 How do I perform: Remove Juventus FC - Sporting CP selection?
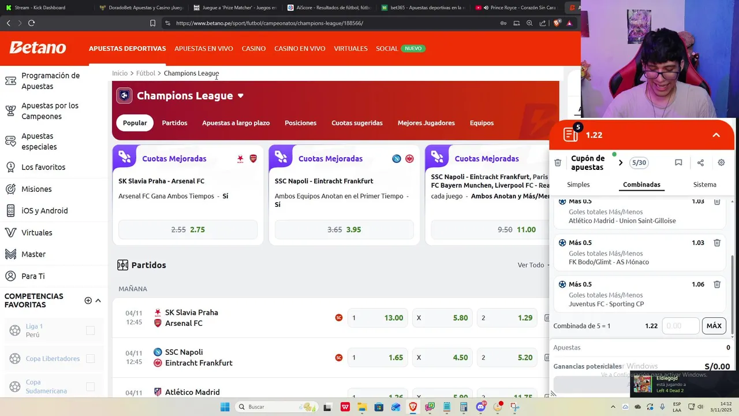pos(717,284)
